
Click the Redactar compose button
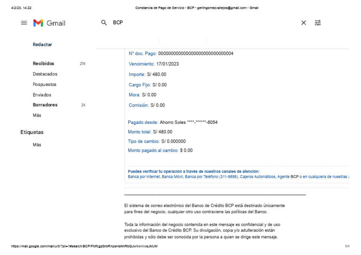42,44
